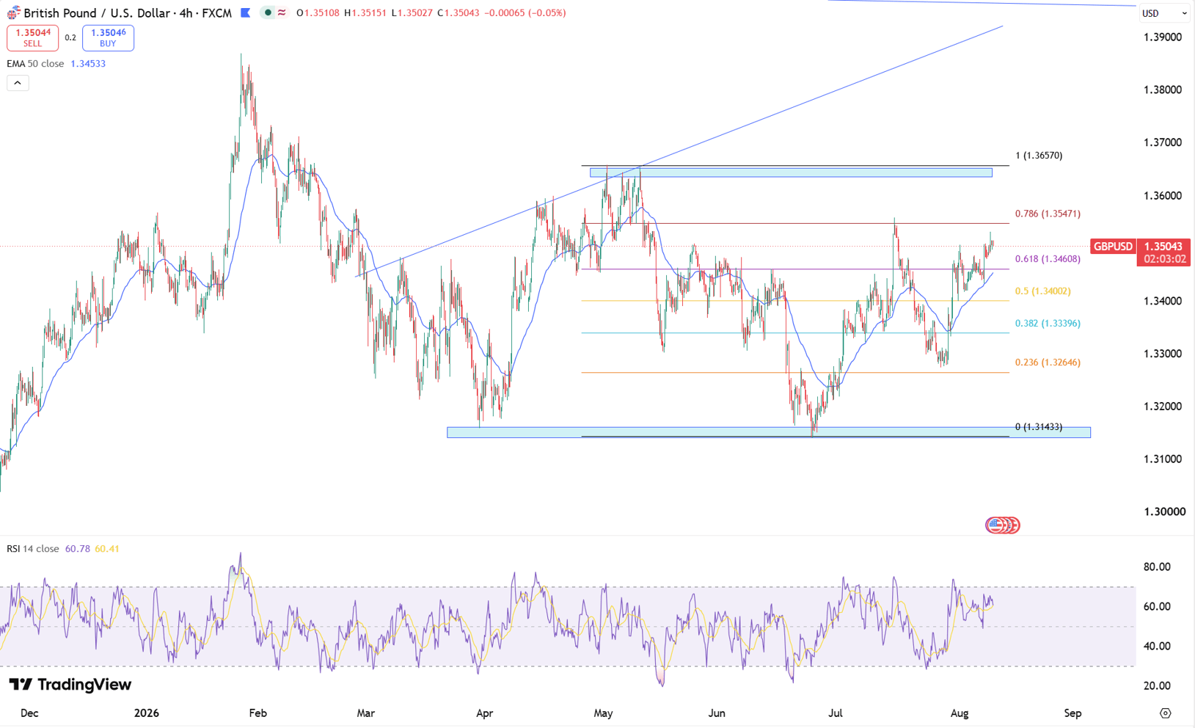The width and height of the screenshot is (1195, 728).
Task: Click the RSI scale value 60.00
Action: (x=1157, y=607)
